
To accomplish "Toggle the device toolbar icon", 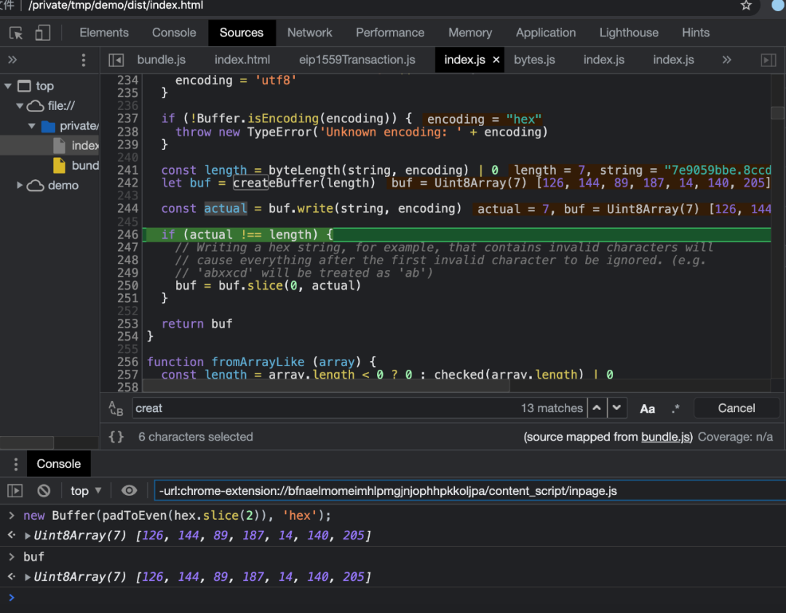I will (43, 33).
